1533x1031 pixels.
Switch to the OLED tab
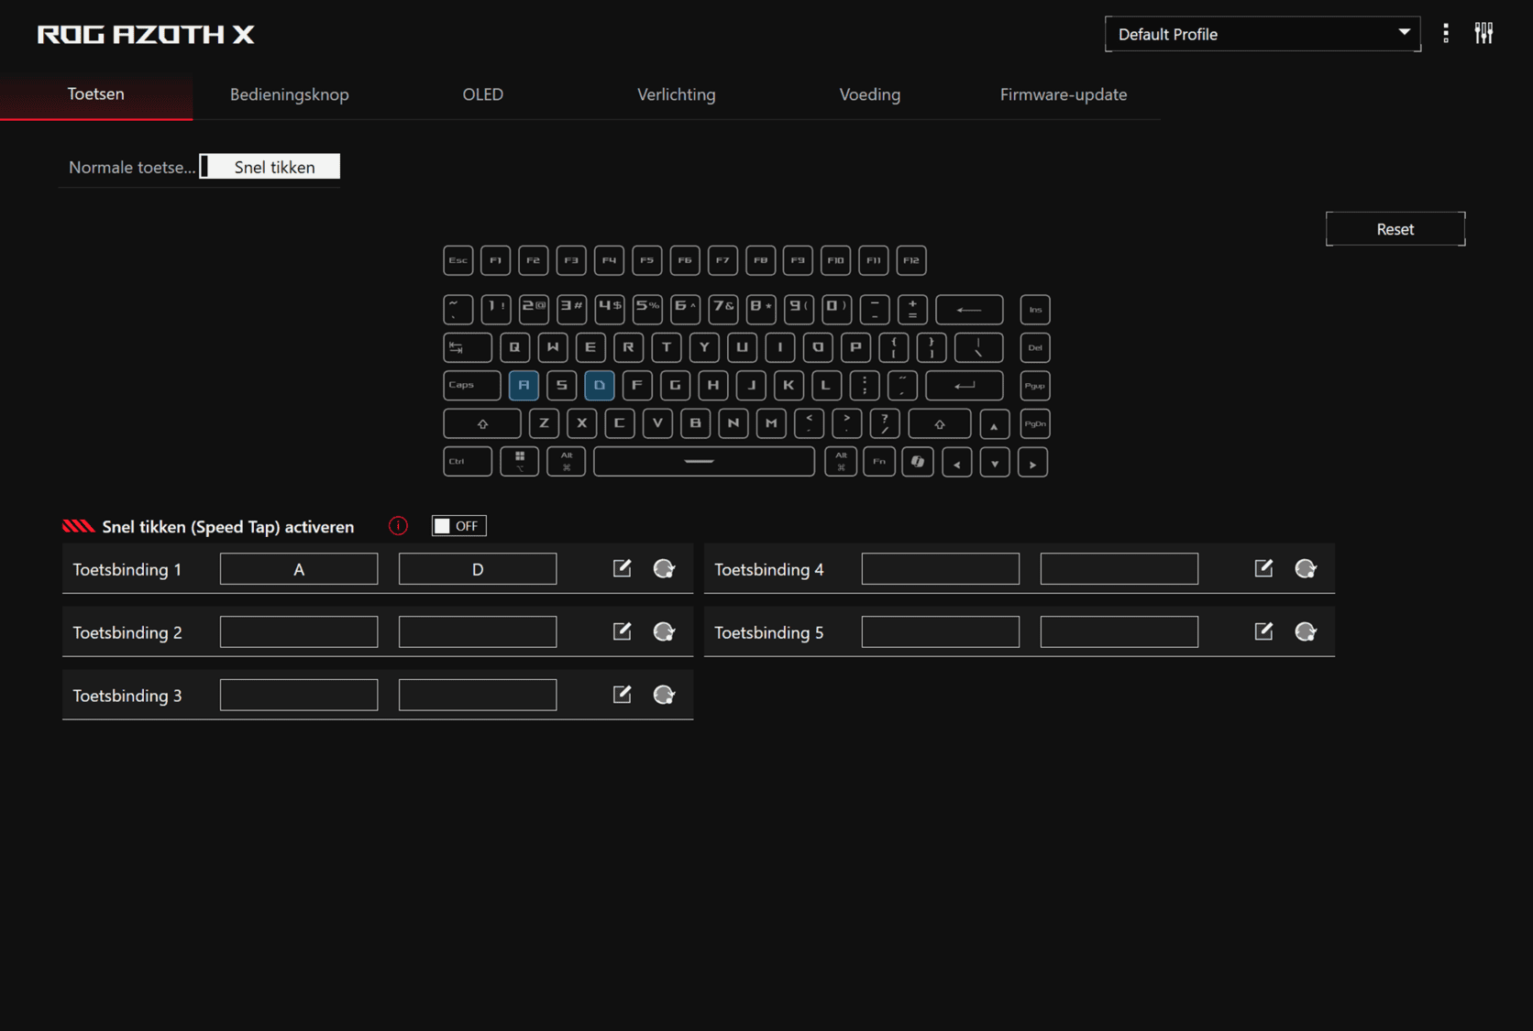pos(482,94)
